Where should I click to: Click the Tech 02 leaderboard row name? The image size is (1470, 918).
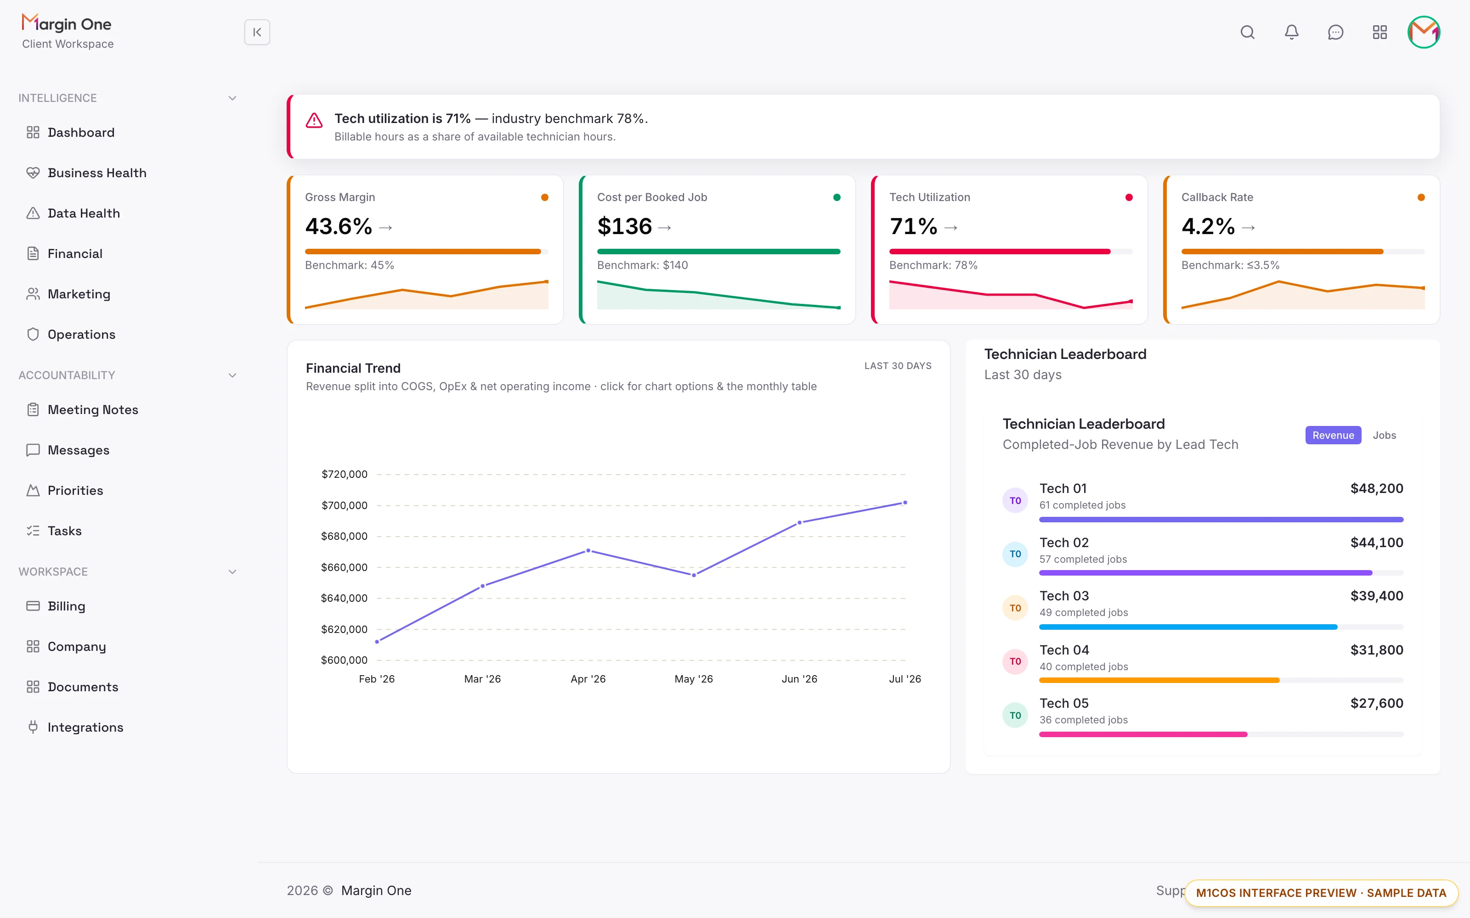click(1063, 542)
